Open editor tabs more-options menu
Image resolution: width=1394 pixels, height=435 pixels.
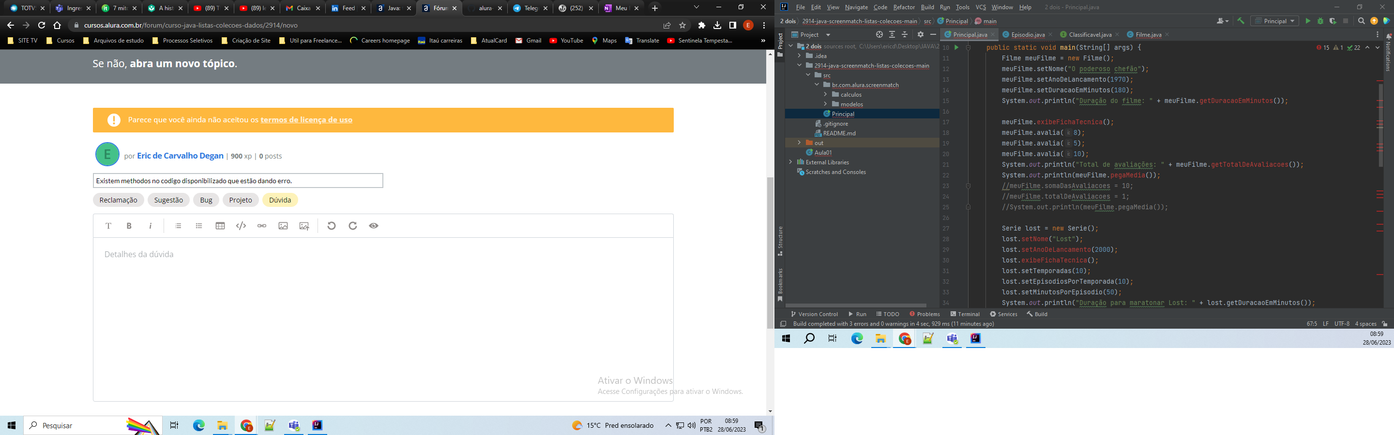click(1378, 35)
